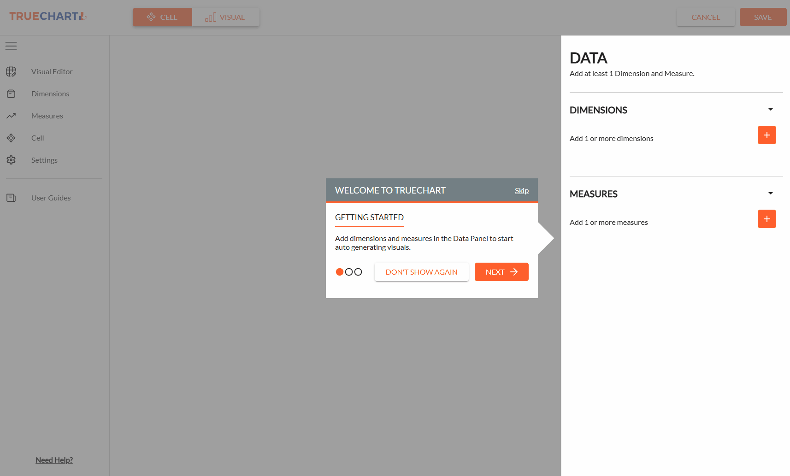Click 'Add 1 or more dimensions' text
790x476 pixels.
point(611,138)
